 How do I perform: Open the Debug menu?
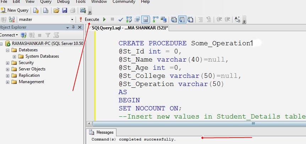(x=63, y=2)
